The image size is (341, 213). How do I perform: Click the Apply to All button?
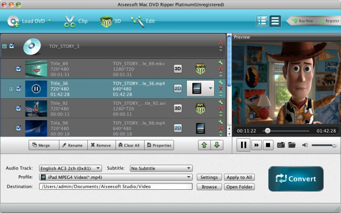[239, 177]
